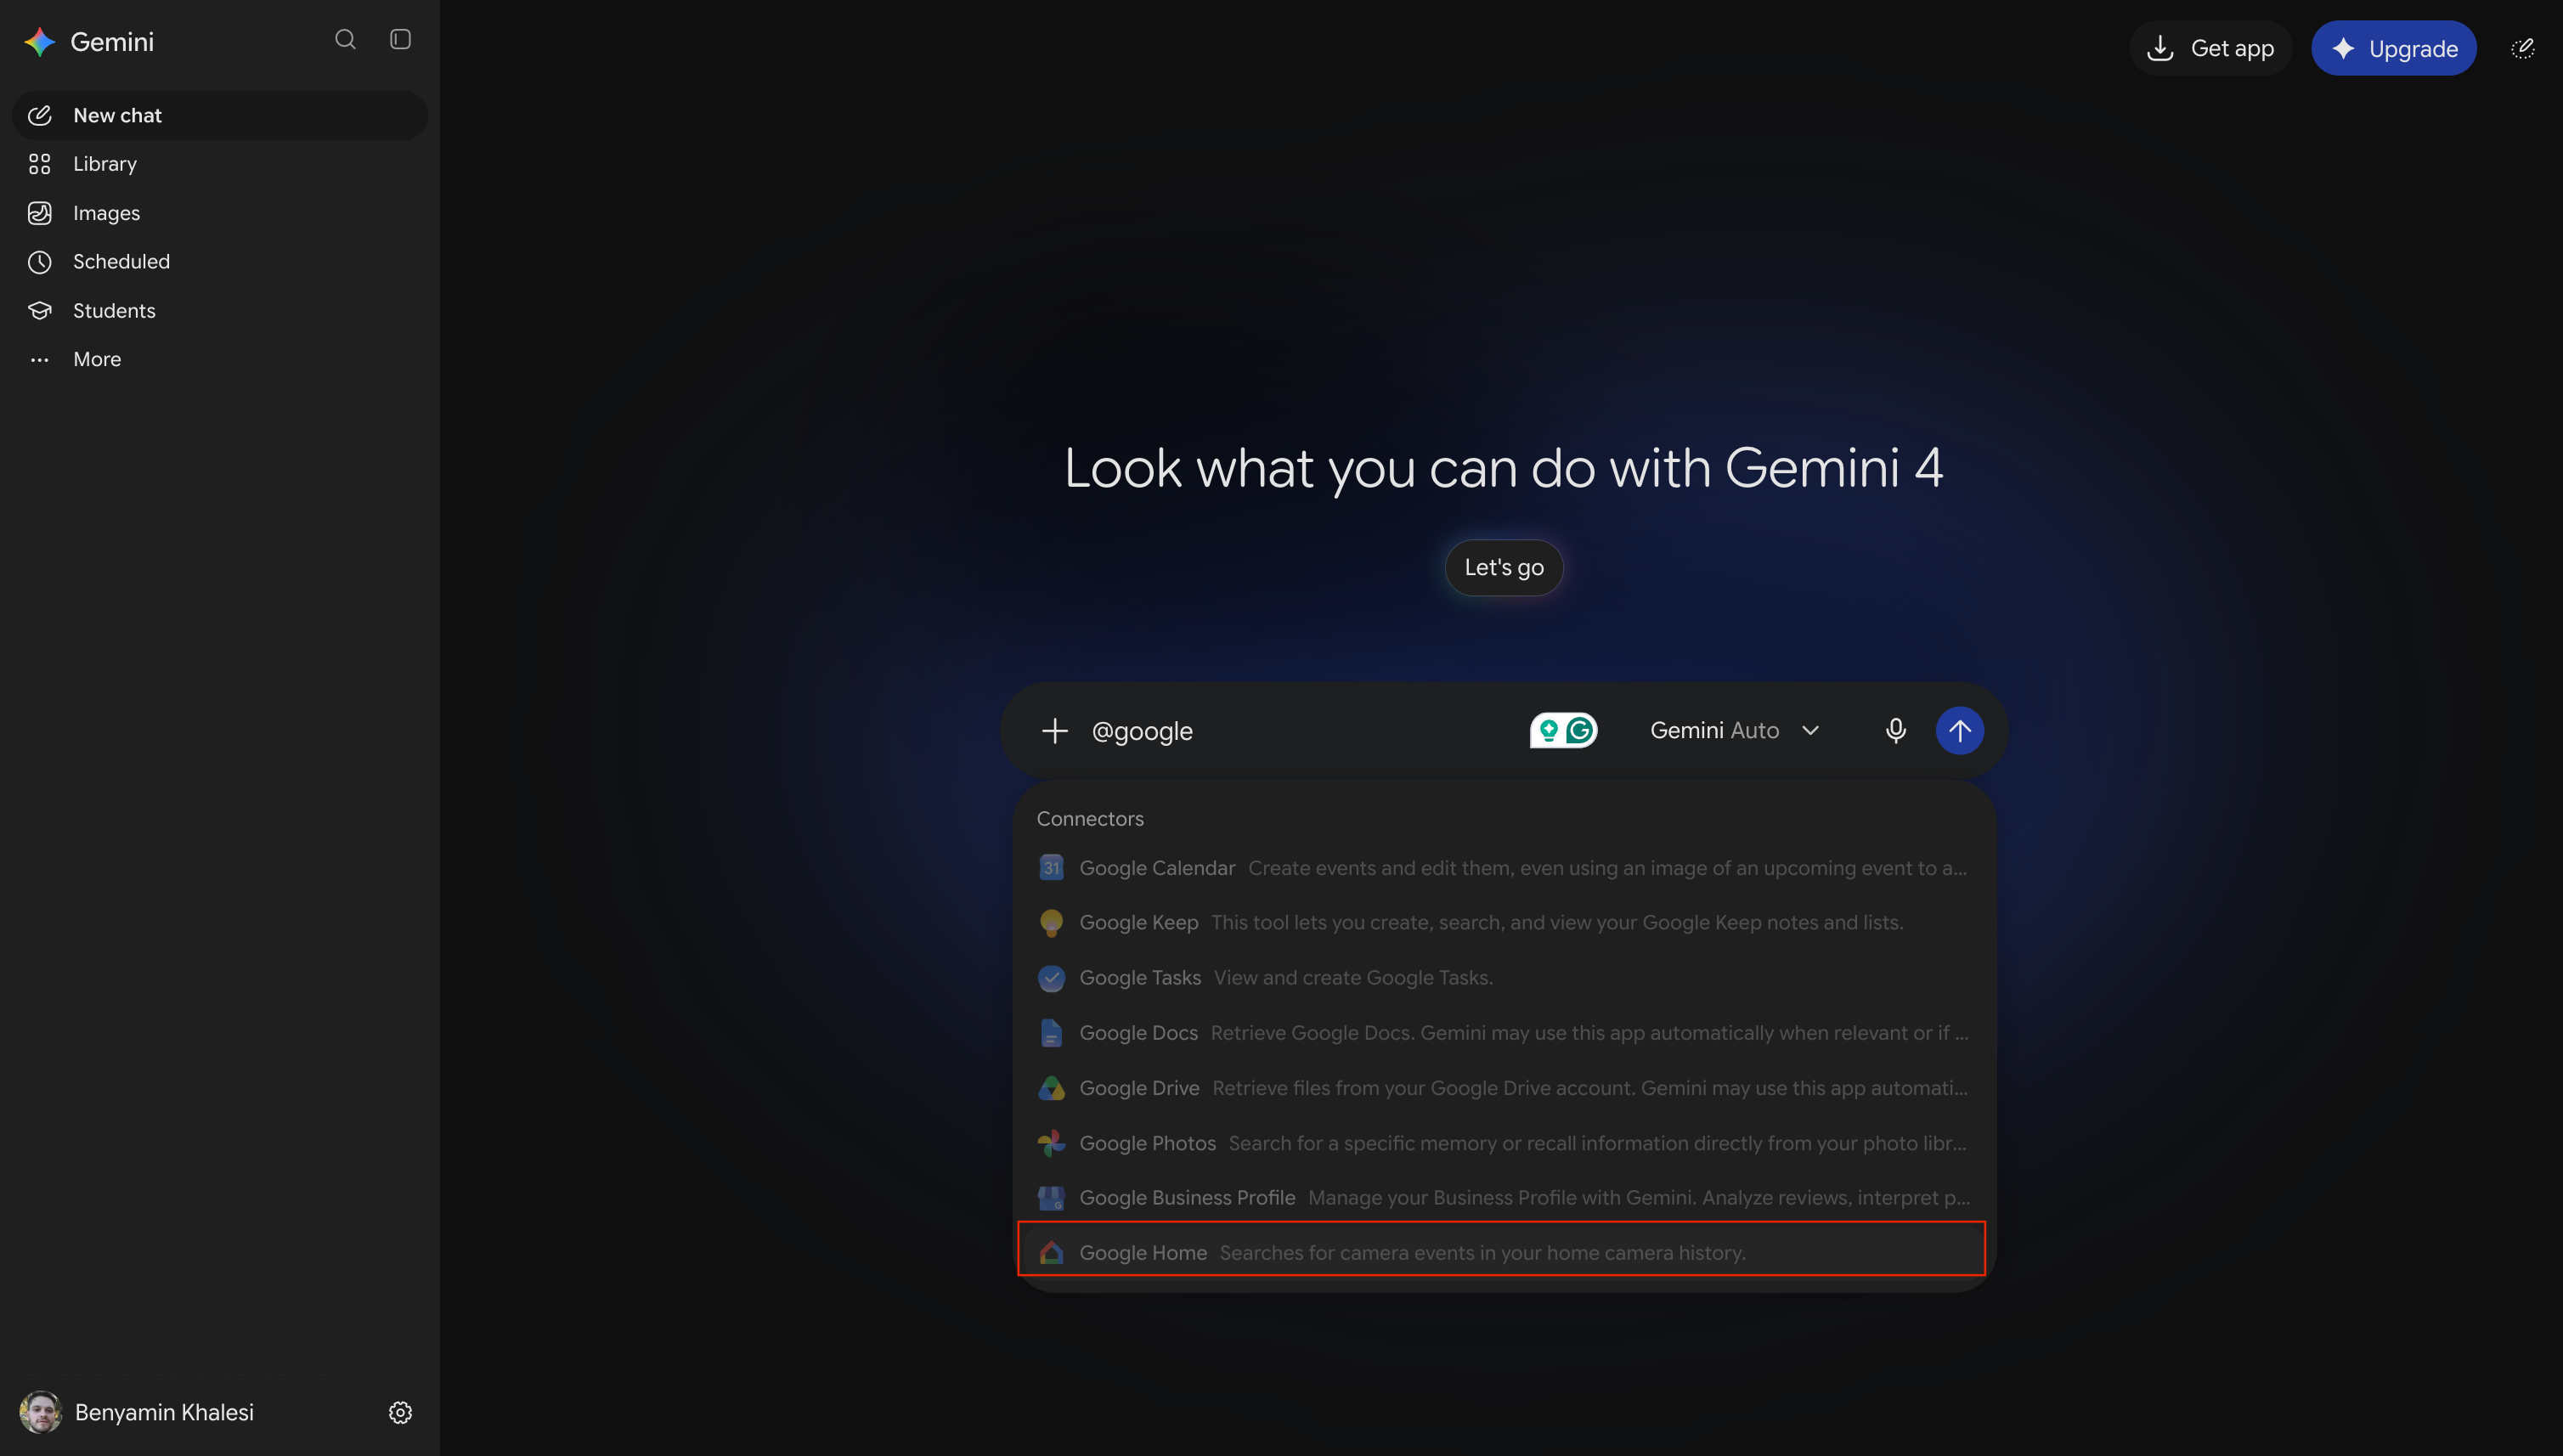The height and width of the screenshot is (1456, 2563).
Task: Focus the prompt field containing @google
Action: [x=1300, y=731]
